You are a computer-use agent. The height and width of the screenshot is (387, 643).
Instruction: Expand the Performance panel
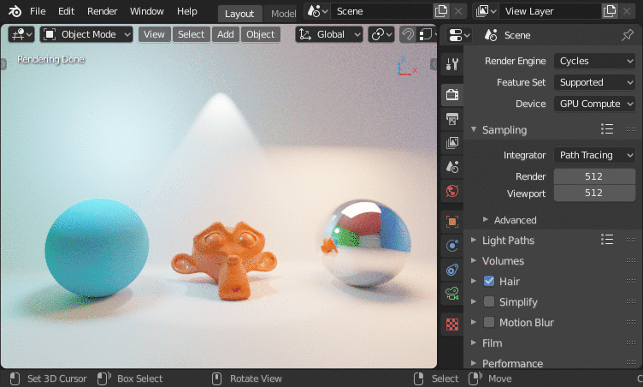[x=474, y=363]
